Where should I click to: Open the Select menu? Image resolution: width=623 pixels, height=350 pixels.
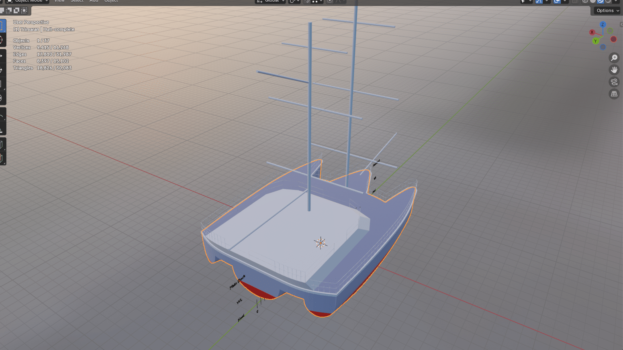[77, 1]
